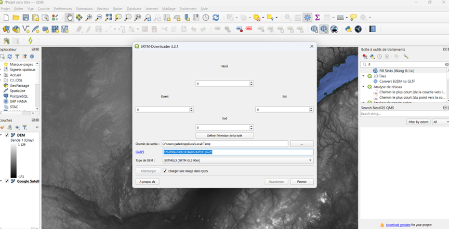Click the Open Project folder icon
Viewport: 449px width, 229px height.
tap(16, 18)
